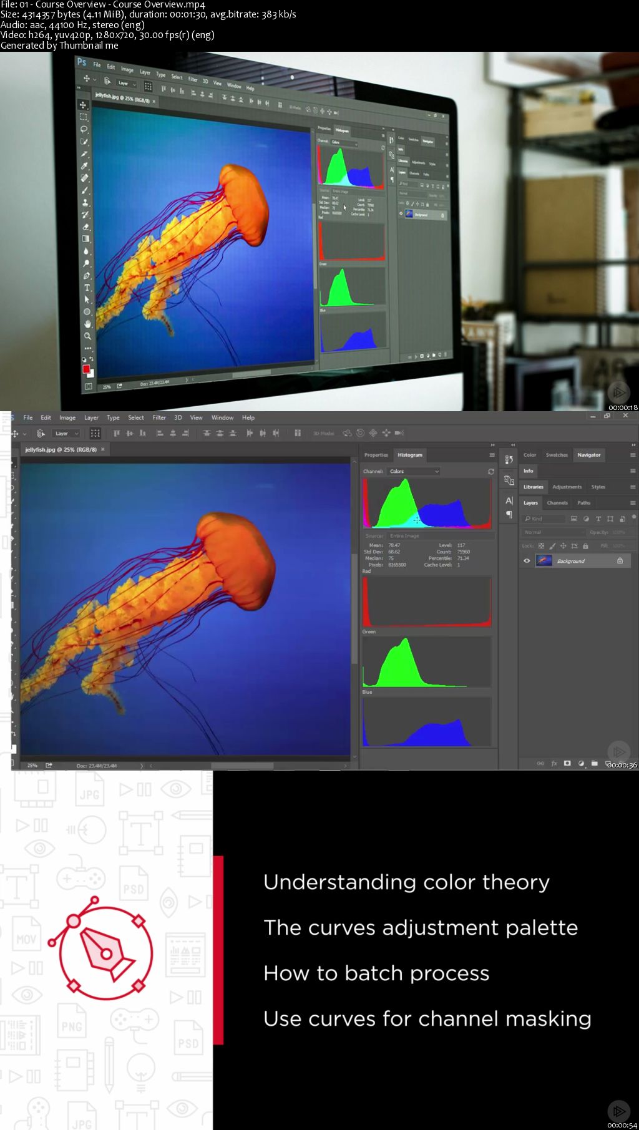Open the File menu
This screenshot has width=639, height=1130.
[28, 418]
